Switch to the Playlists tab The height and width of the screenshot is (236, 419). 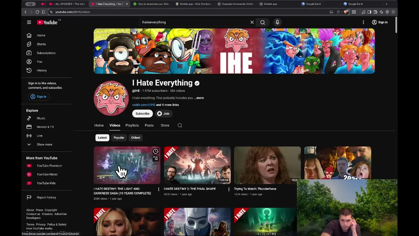click(x=132, y=126)
